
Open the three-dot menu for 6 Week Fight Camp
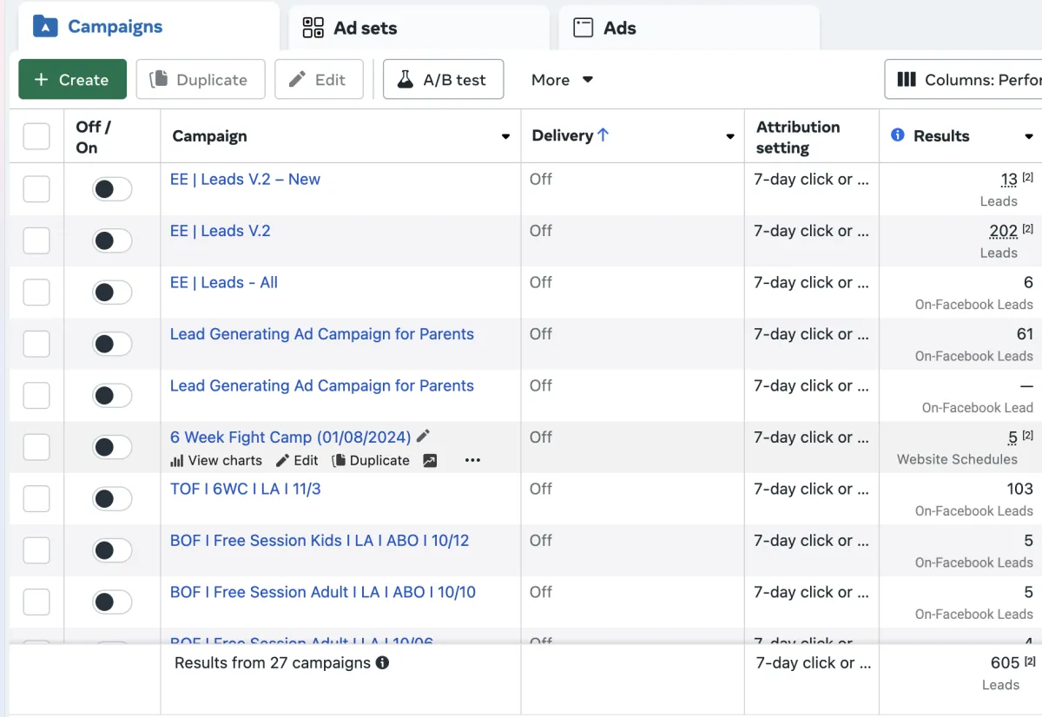pos(472,461)
